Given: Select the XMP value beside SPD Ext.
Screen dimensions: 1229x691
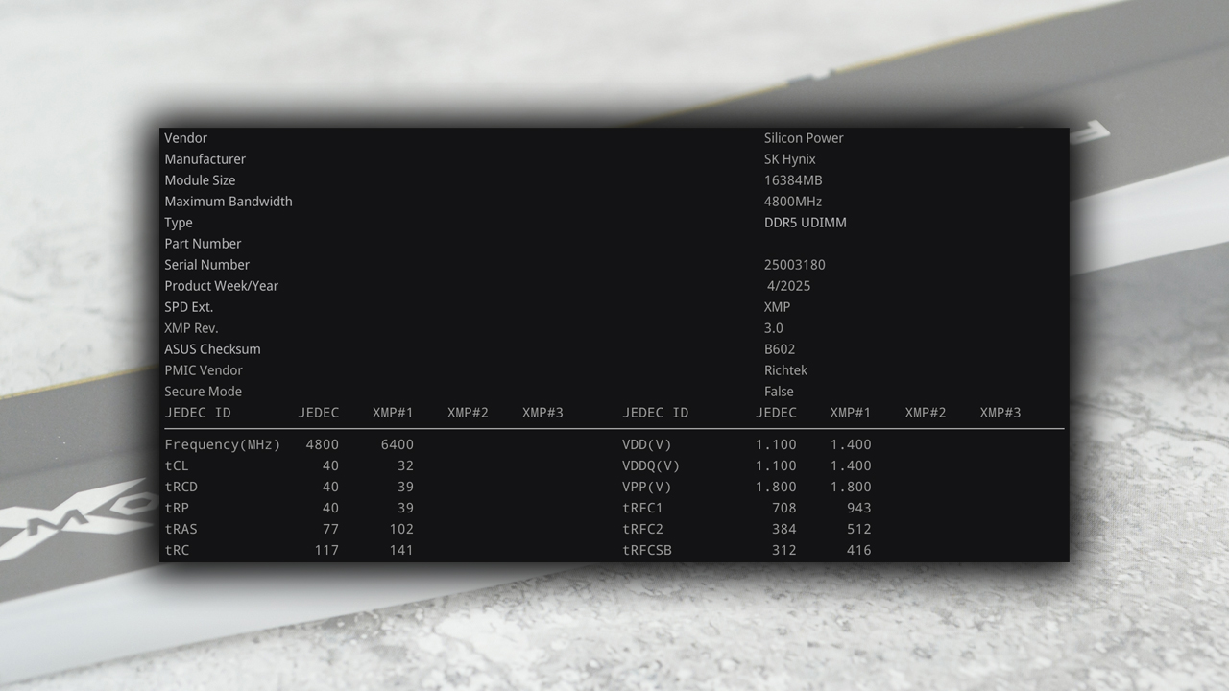Looking at the screenshot, I should click(778, 307).
